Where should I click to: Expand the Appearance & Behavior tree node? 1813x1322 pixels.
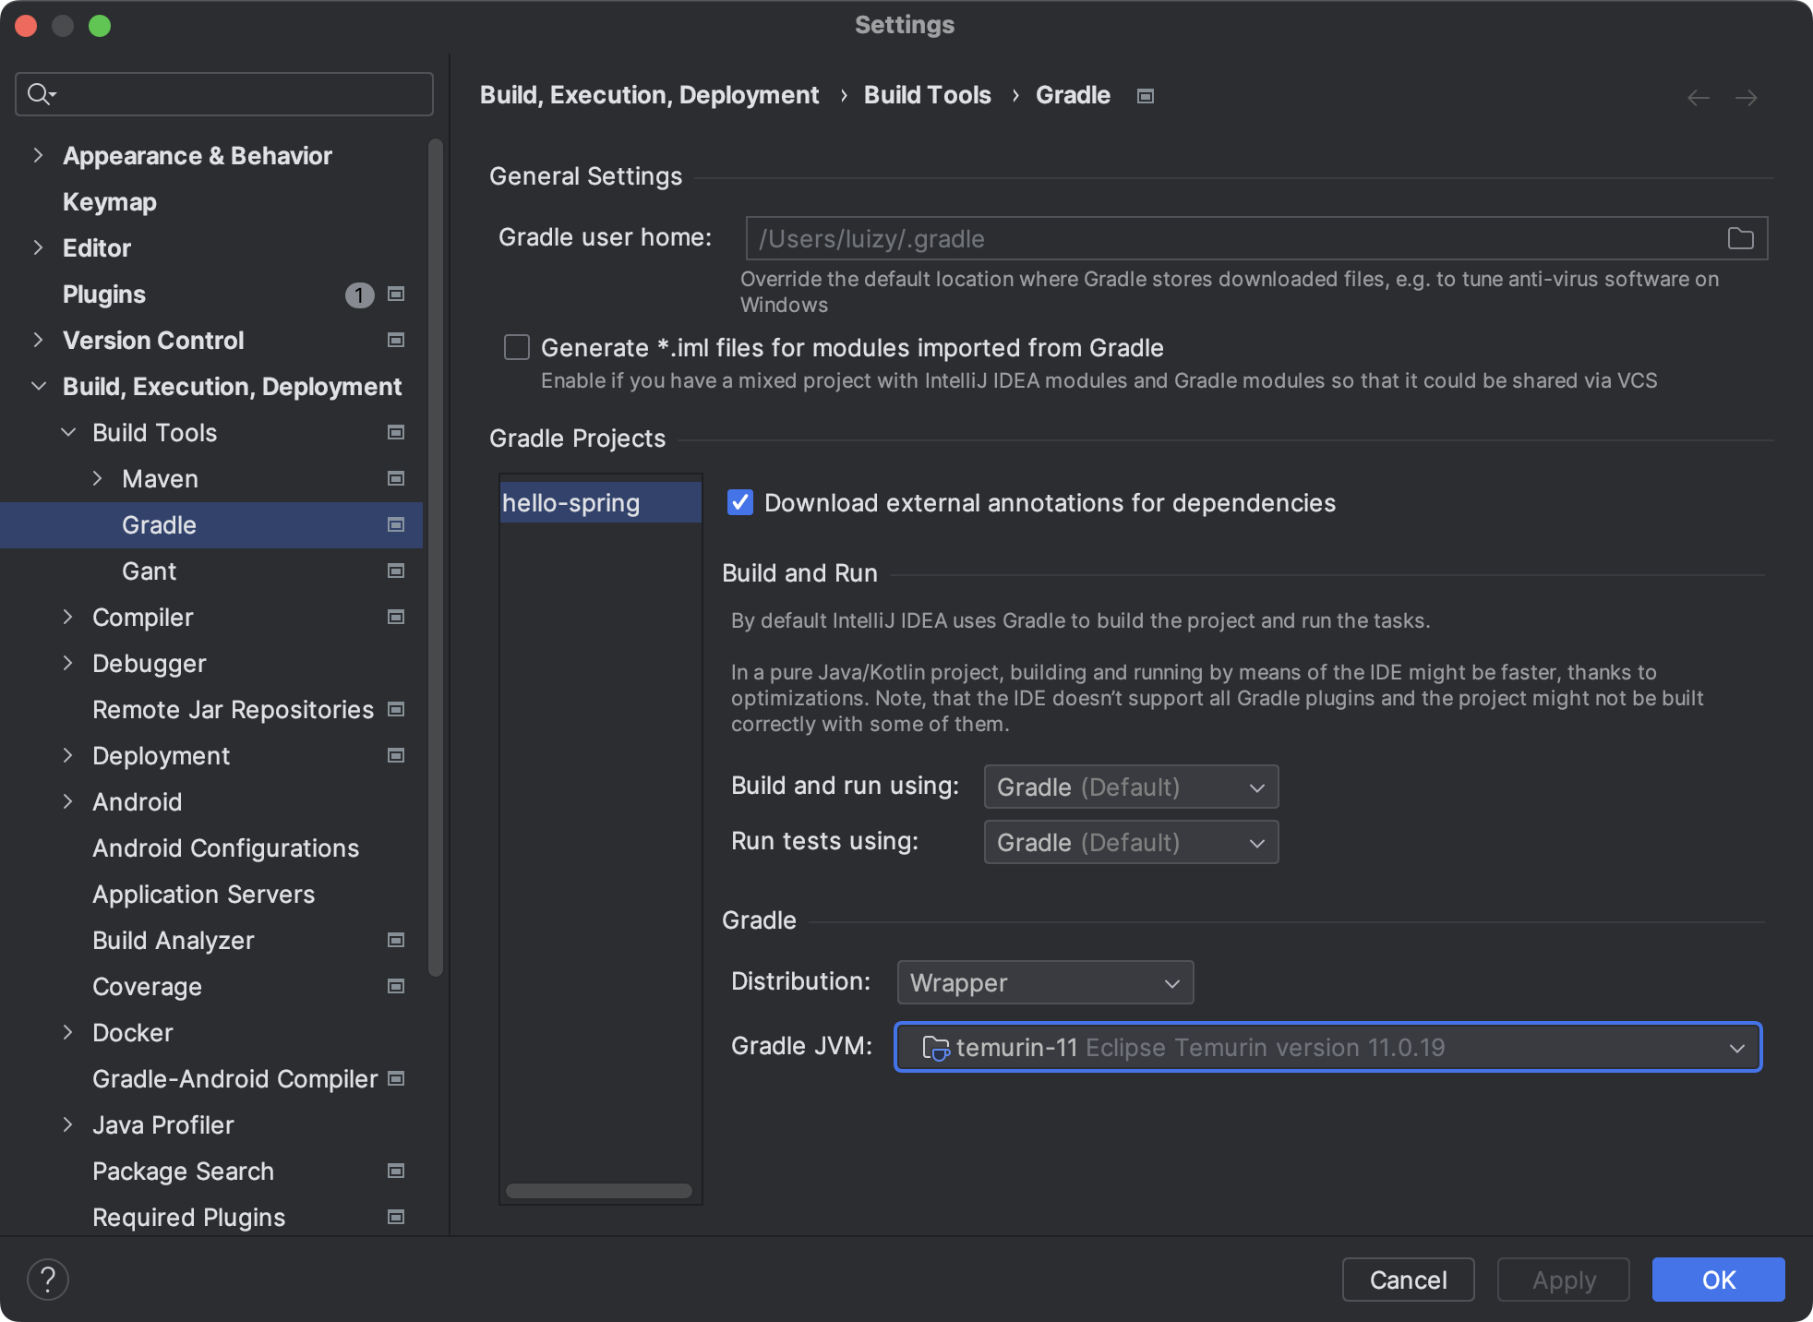(38, 156)
